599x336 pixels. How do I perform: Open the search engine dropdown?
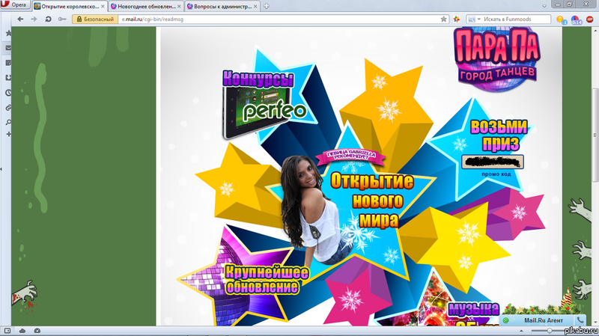[x=474, y=19]
